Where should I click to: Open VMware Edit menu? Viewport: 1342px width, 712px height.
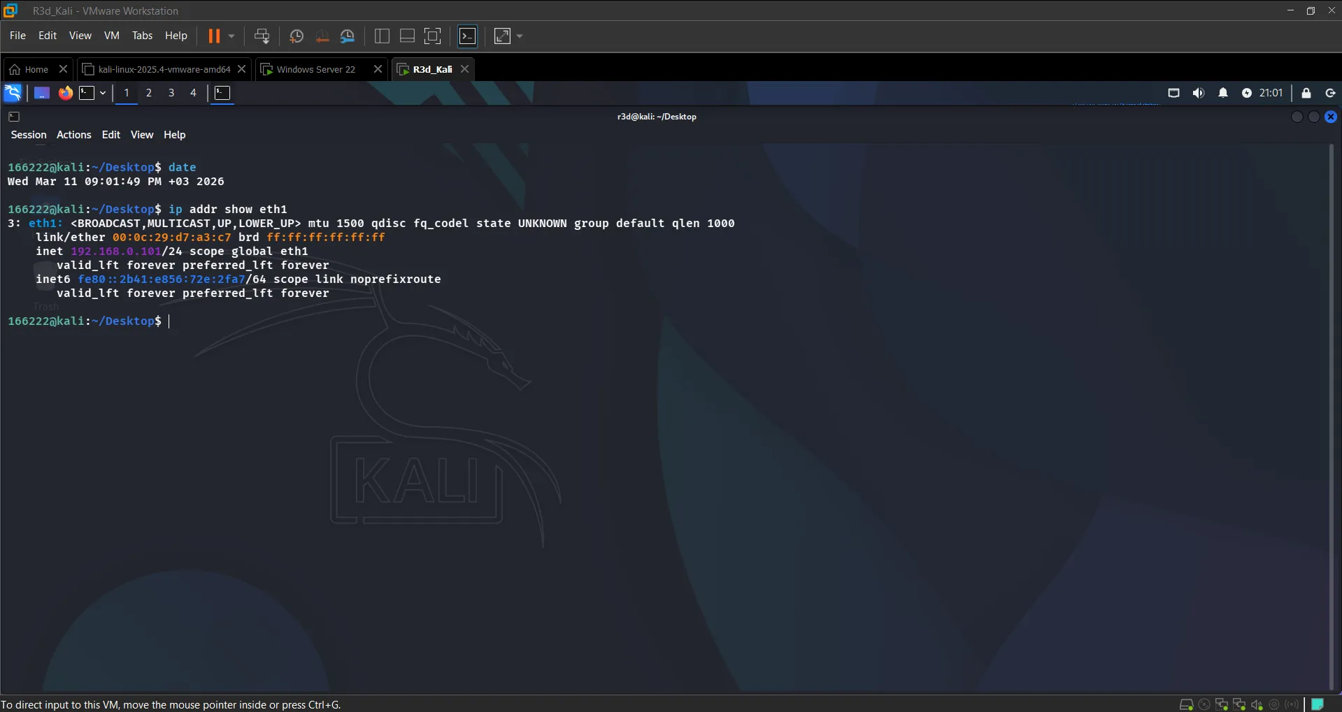click(48, 36)
